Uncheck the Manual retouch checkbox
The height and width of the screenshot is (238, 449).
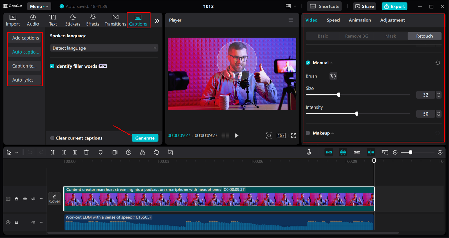point(308,63)
